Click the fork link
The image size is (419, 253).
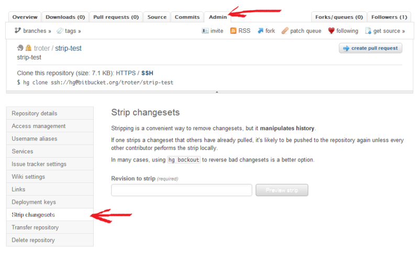tap(270, 31)
